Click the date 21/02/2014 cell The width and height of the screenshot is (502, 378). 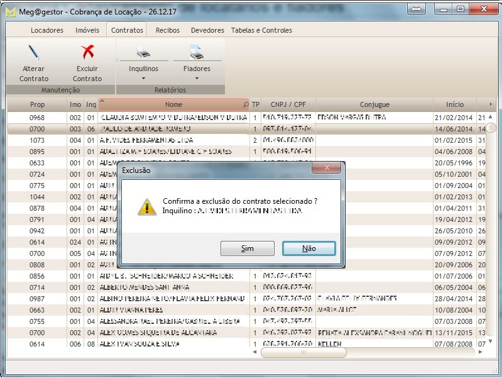[x=454, y=118]
